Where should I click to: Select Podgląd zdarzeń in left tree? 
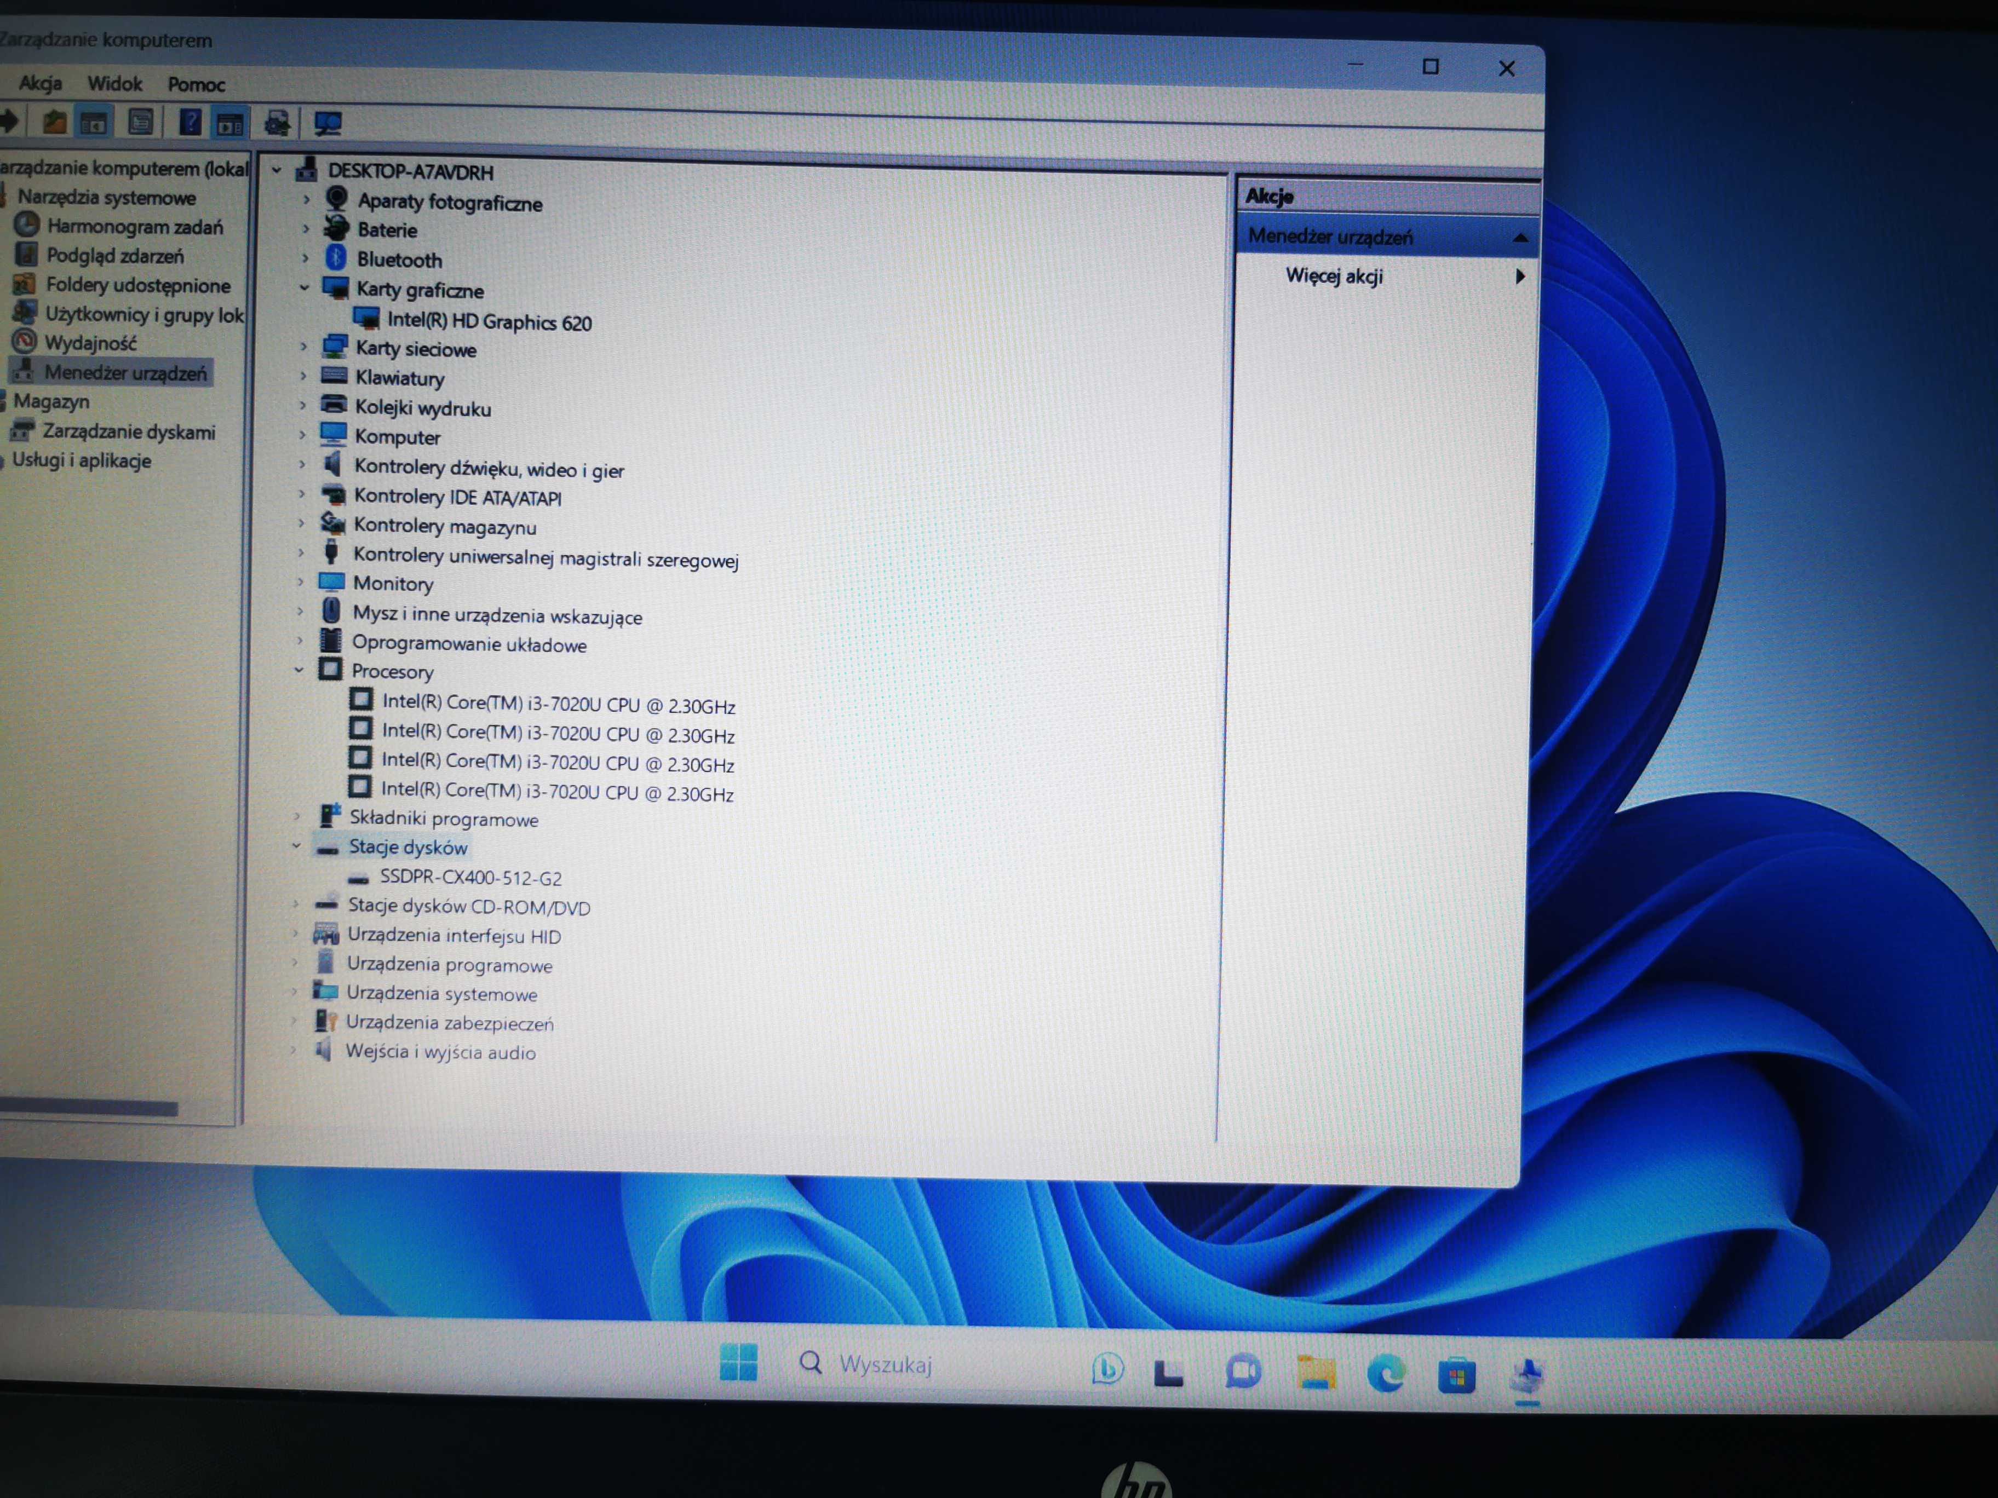[114, 256]
